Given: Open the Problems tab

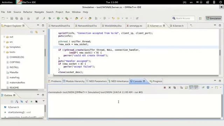Looking at the screenshot, I should [55, 81].
